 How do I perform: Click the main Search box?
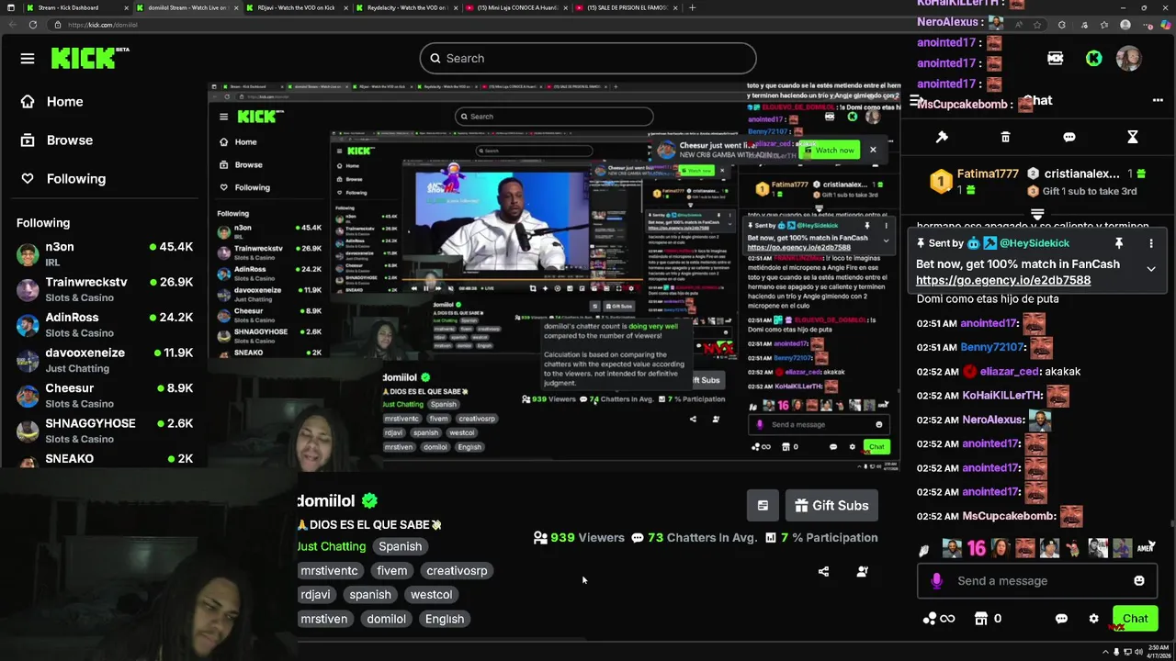pos(588,58)
